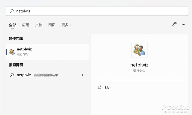Viewport: 192px width, 115px height.
Task: Click the search magnifier icon in search box
Action: click(12, 11)
